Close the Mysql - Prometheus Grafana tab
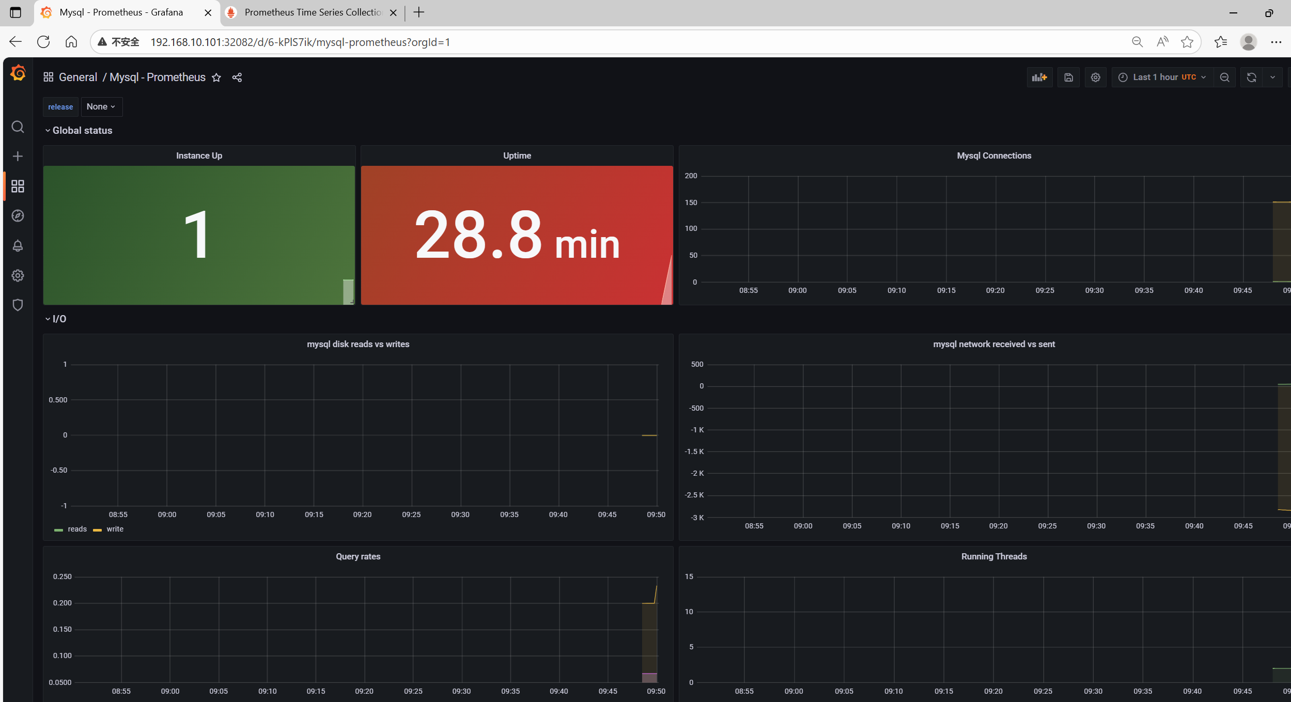The width and height of the screenshot is (1291, 702). pos(208,12)
